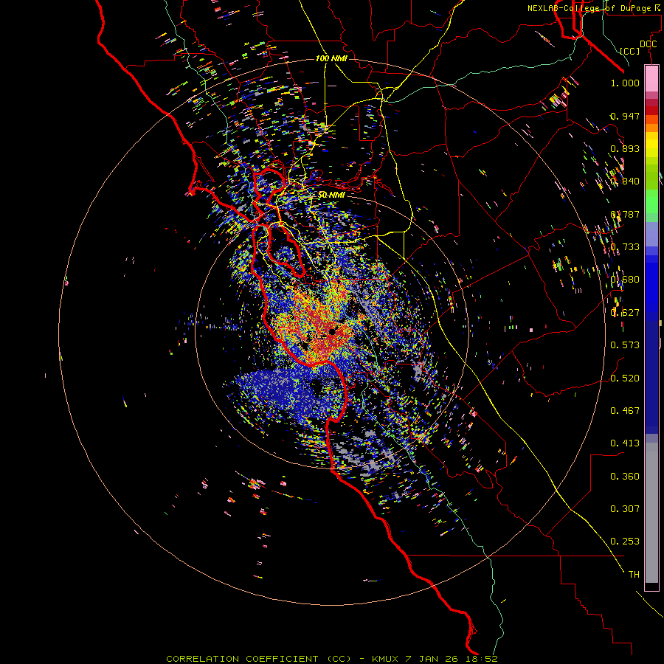
Task: Click the CORRELATION COEFFICIENT (CC) caption text
Action: coord(258,659)
